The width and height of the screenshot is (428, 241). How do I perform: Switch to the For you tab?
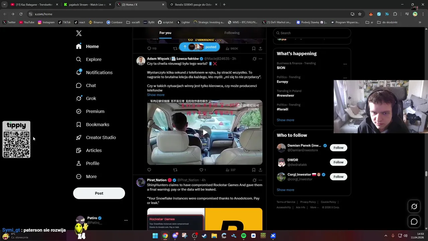pos(165,33)
